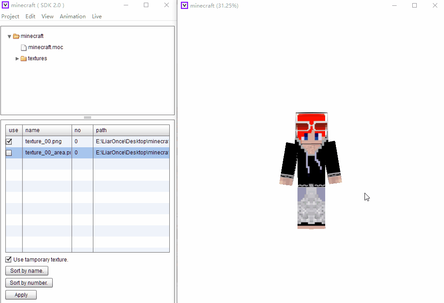Click the minecraft folder icon in the tree

pos(17,36)
